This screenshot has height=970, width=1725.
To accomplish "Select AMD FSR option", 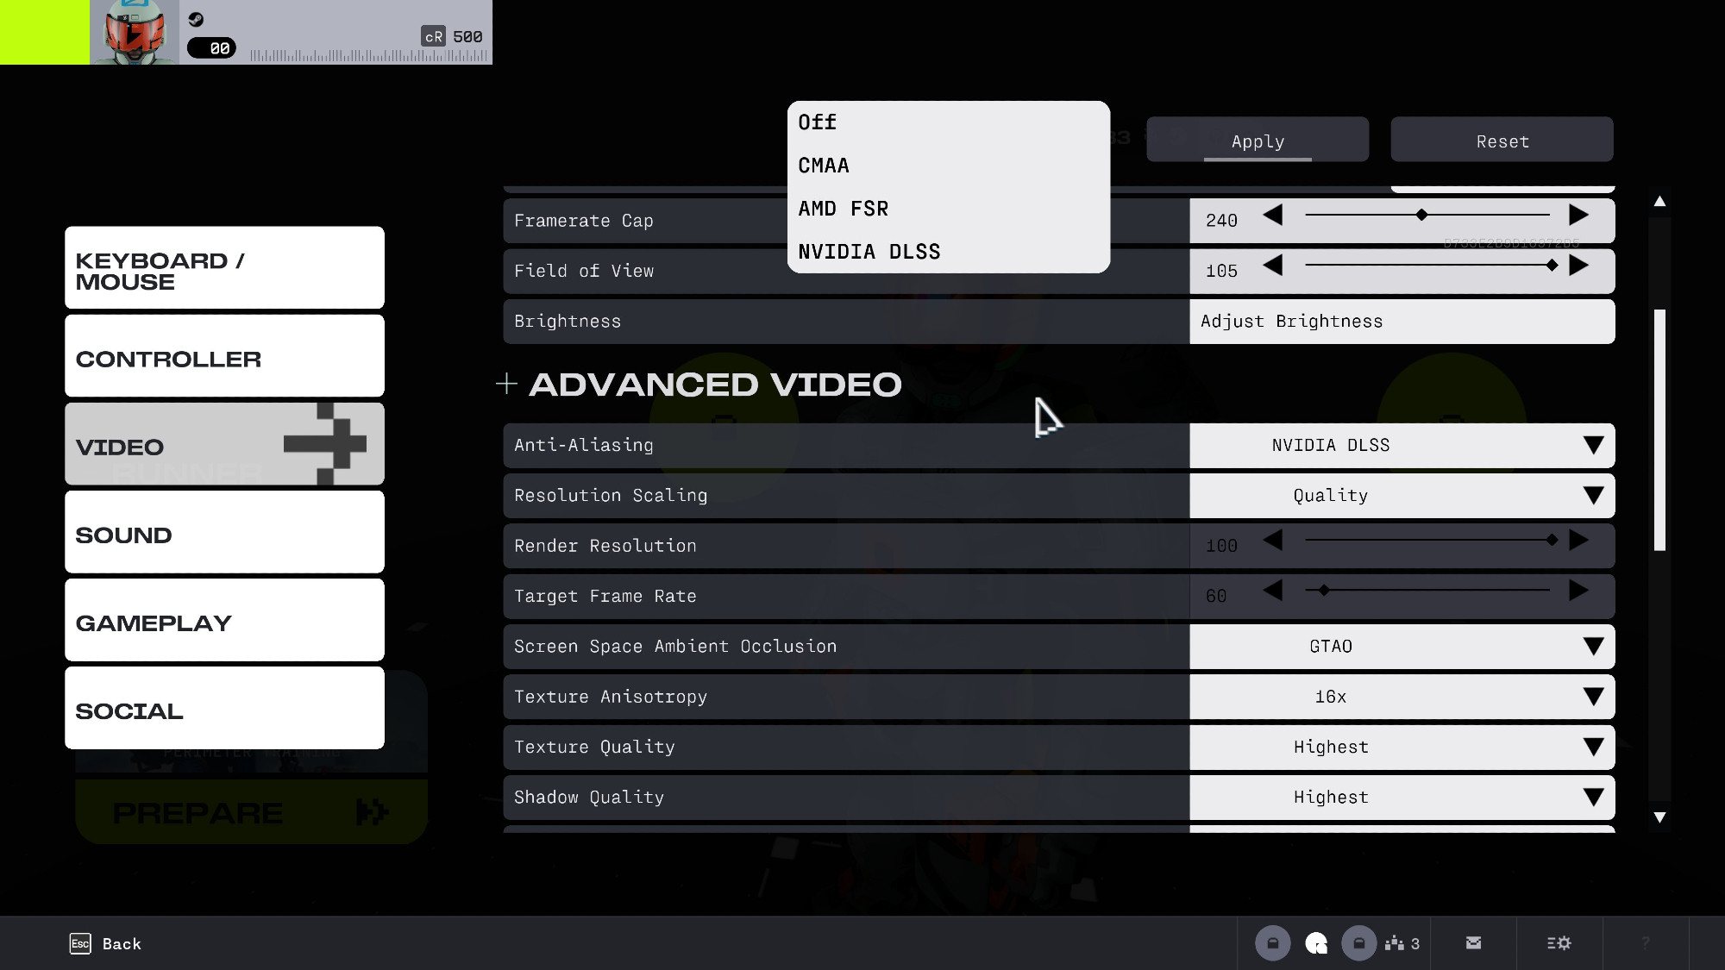I will (948, 209).
